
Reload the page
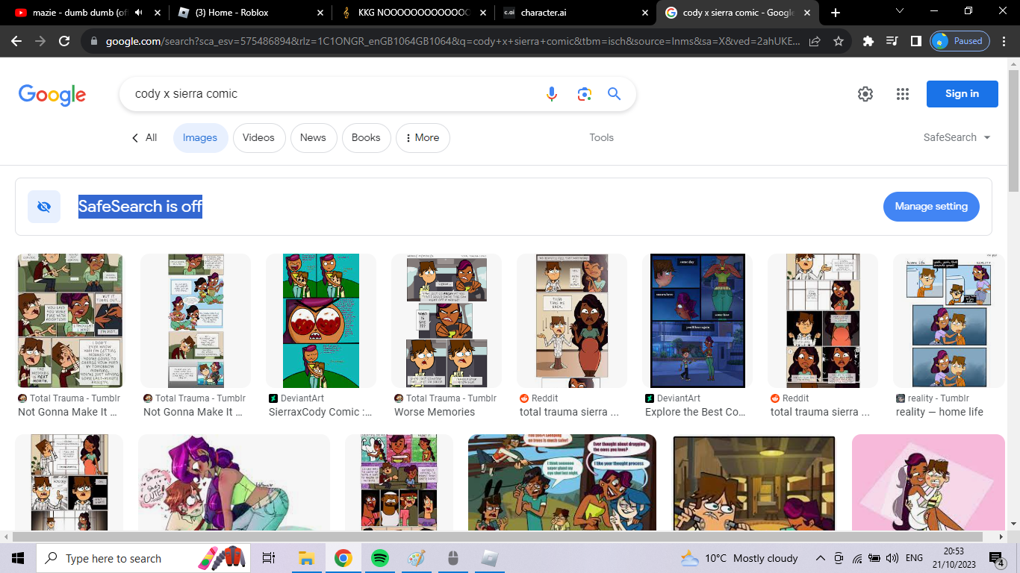pos(64,41)
